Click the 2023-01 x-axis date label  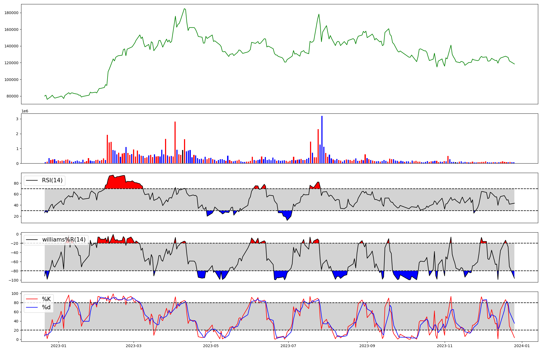point(59,346)
